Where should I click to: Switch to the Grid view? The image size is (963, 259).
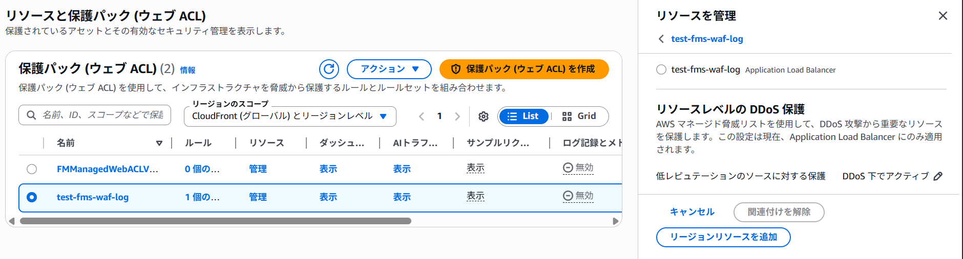pos(579,116)
